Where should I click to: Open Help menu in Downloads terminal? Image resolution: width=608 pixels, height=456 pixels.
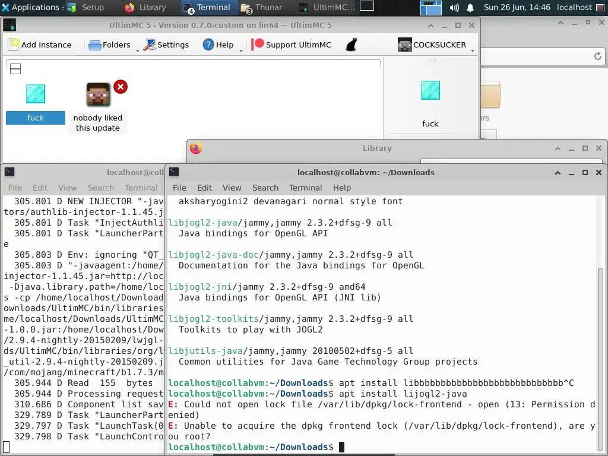(342, 188)
